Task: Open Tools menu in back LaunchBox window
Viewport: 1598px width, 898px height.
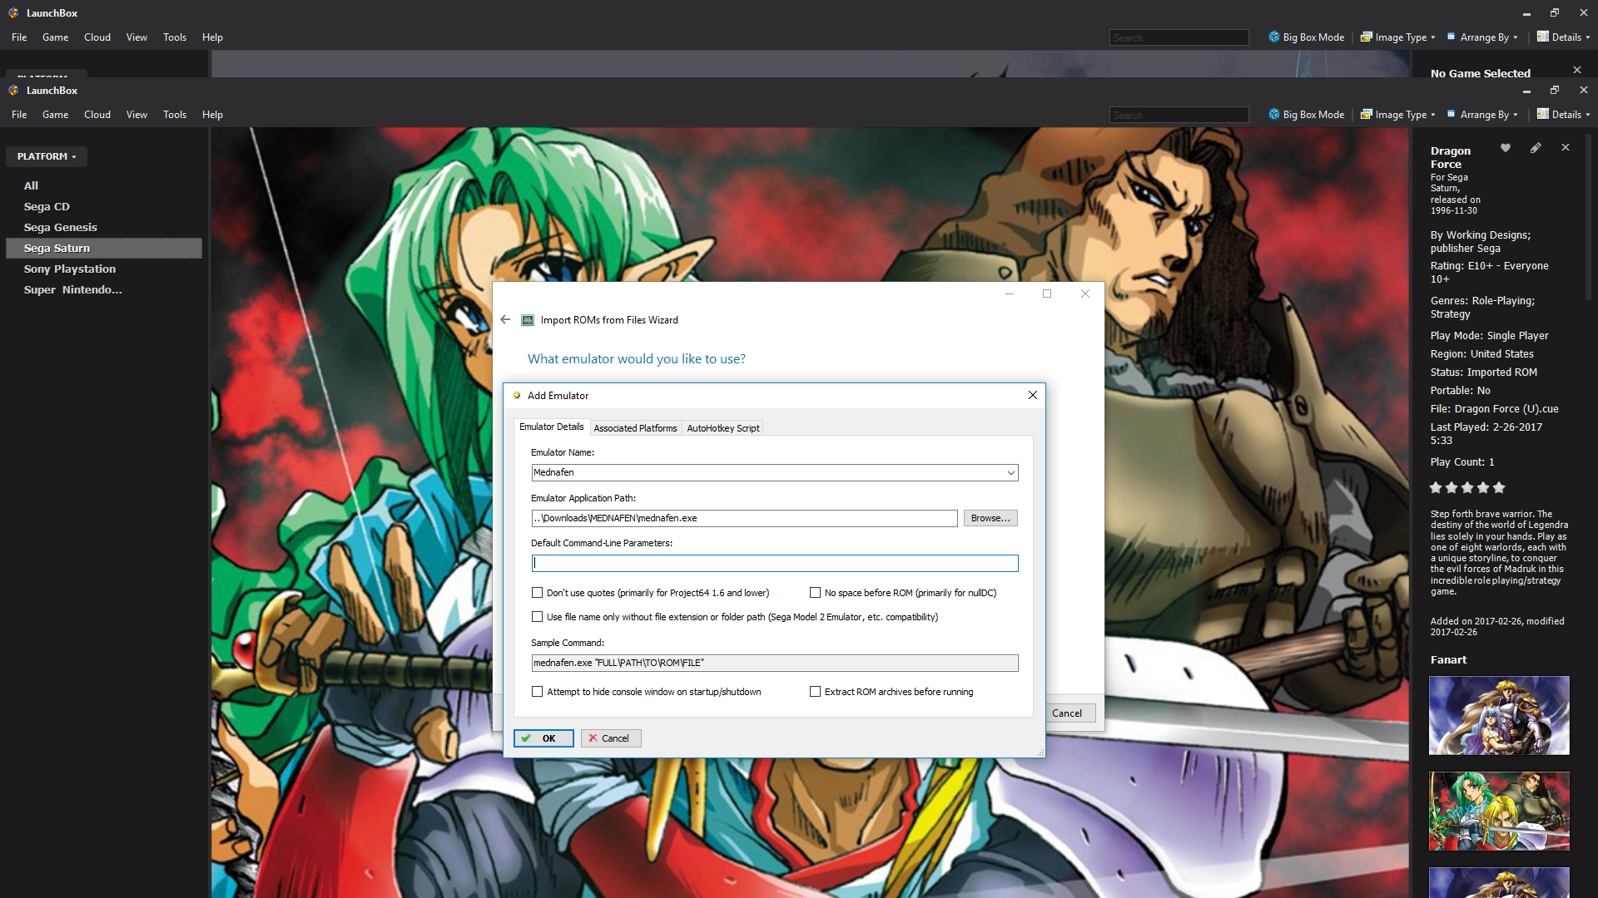Action: [x=175, y=37]
